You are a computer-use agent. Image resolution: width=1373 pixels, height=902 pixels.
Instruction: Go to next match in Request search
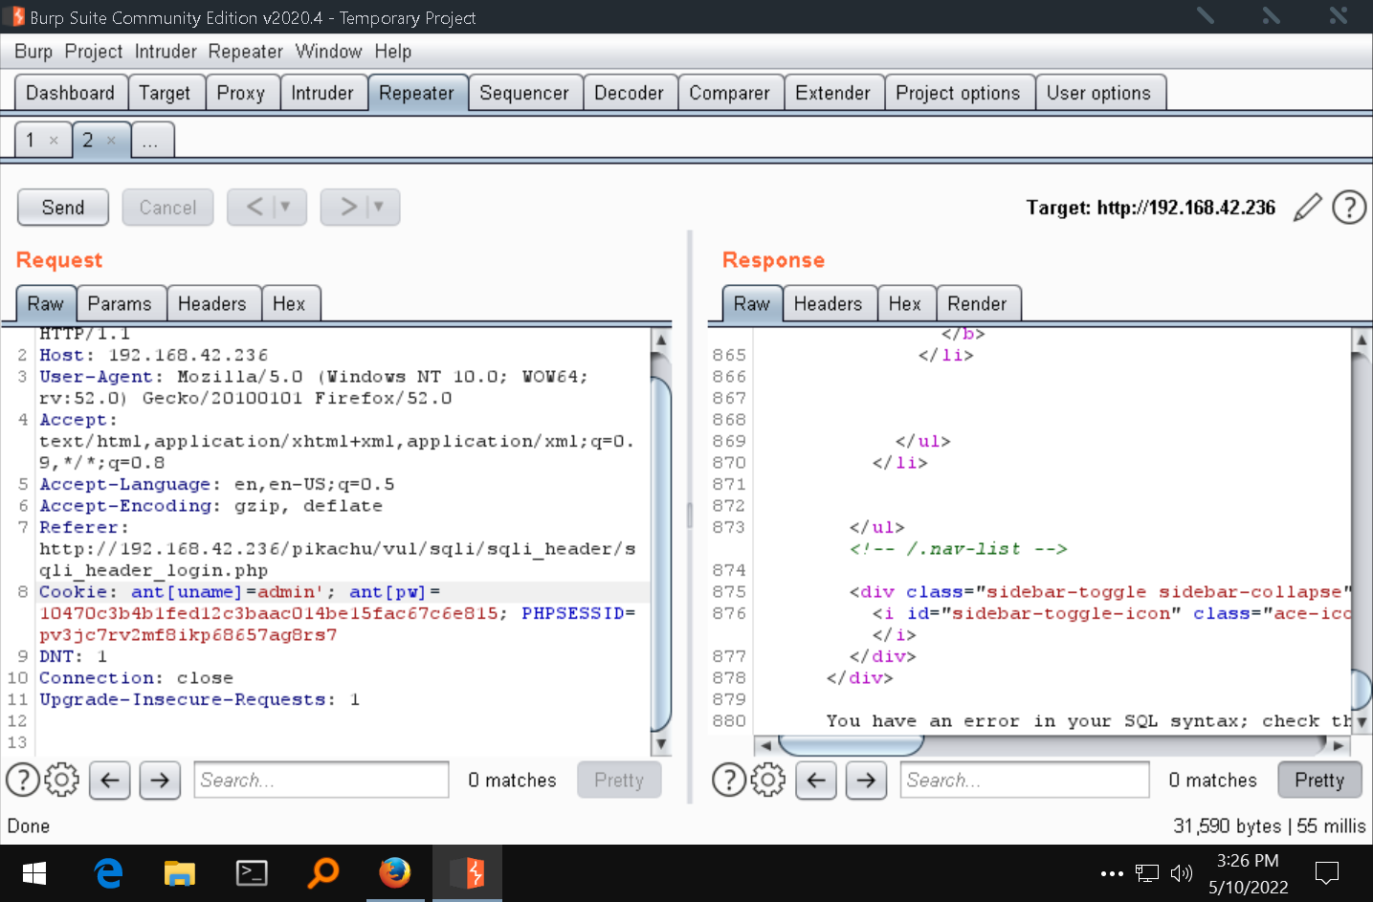click(x=160, y=781)
